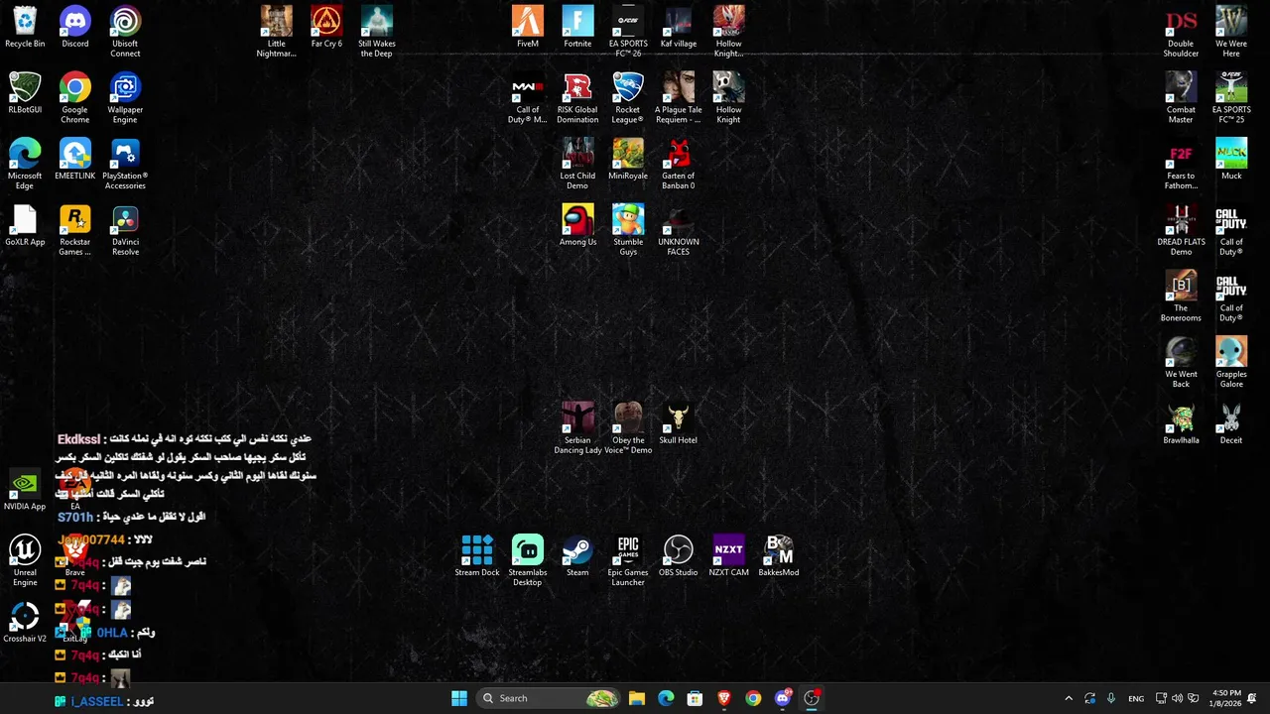Open the FiveM shortcut

click(x=528, y=27)
